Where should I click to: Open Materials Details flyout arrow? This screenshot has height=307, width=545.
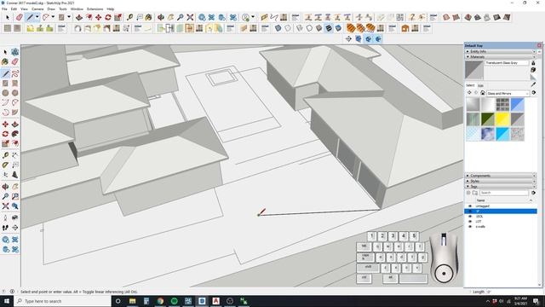534,93
